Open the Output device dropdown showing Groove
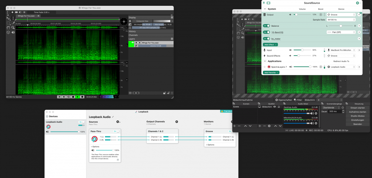 pos(341,14)
